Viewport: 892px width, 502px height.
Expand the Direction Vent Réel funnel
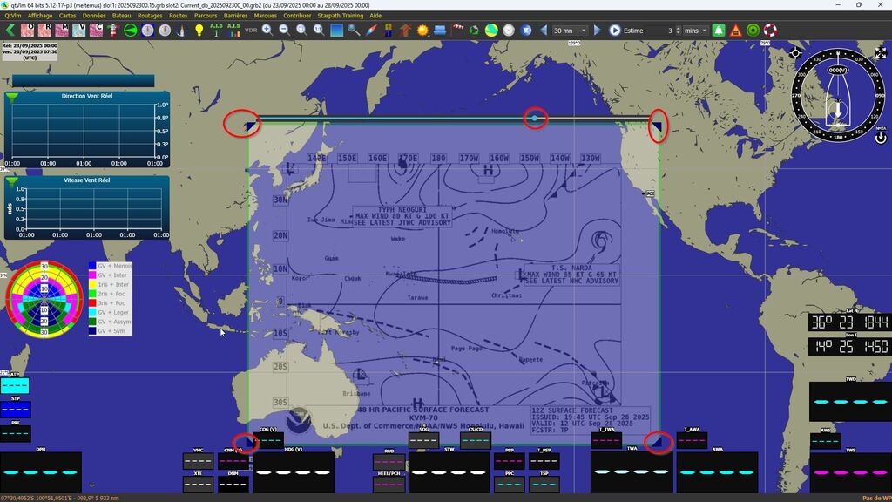coord(12,98)
